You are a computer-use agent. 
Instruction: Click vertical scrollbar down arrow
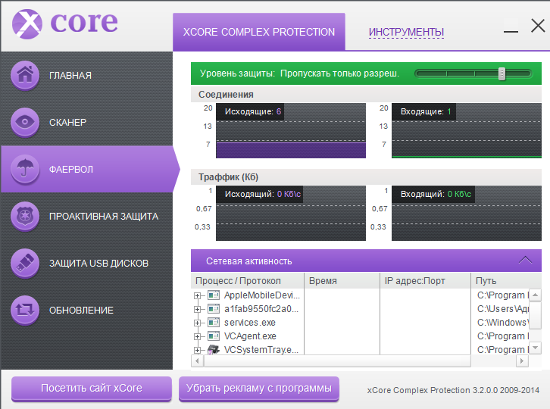pyautogui.click(x=535, y=348)
